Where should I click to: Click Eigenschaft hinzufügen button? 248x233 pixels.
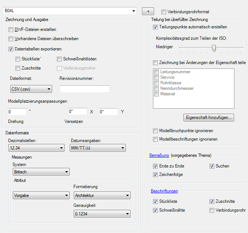tap(209, 118)
